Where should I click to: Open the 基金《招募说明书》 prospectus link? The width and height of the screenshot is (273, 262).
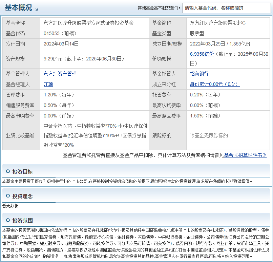(x=245, y=155)
